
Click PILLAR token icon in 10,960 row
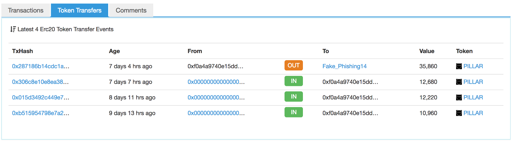(x=459, y=113)
